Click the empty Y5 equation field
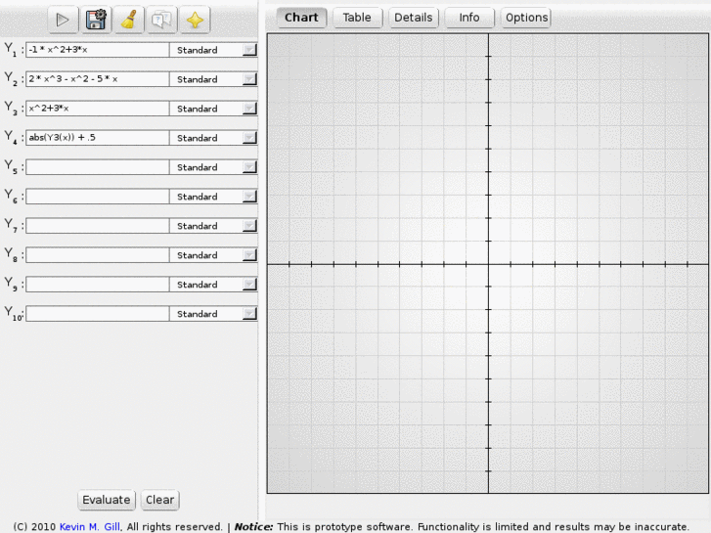The width and height of the screenshot is (711, 533). click(x=98, y=167)
